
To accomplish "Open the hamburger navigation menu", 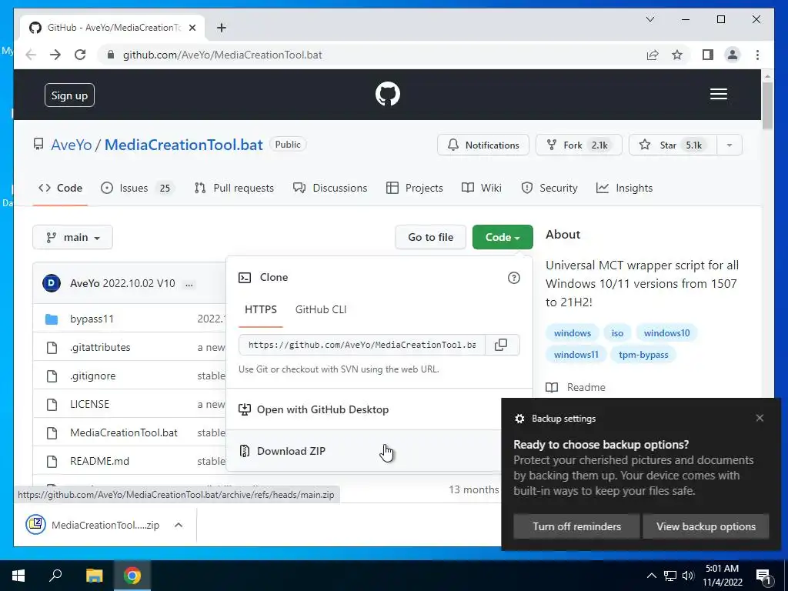I will pyautogui.click(x=719, y=94).
